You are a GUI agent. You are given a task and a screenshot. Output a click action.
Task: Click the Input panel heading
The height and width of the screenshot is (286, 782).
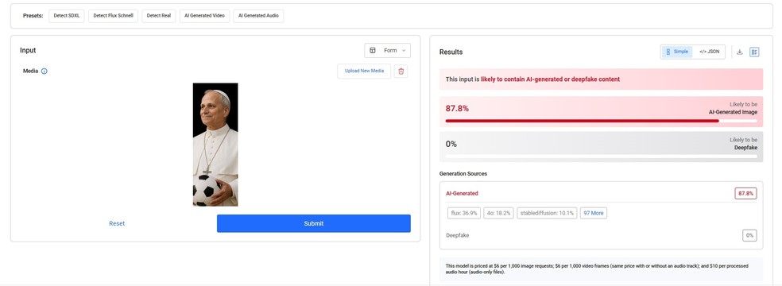(28, 50)
